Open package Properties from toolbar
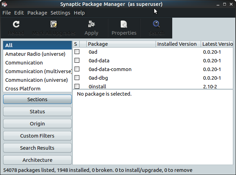236x175 pixels. pyautogui.click(x=124, y=28)
